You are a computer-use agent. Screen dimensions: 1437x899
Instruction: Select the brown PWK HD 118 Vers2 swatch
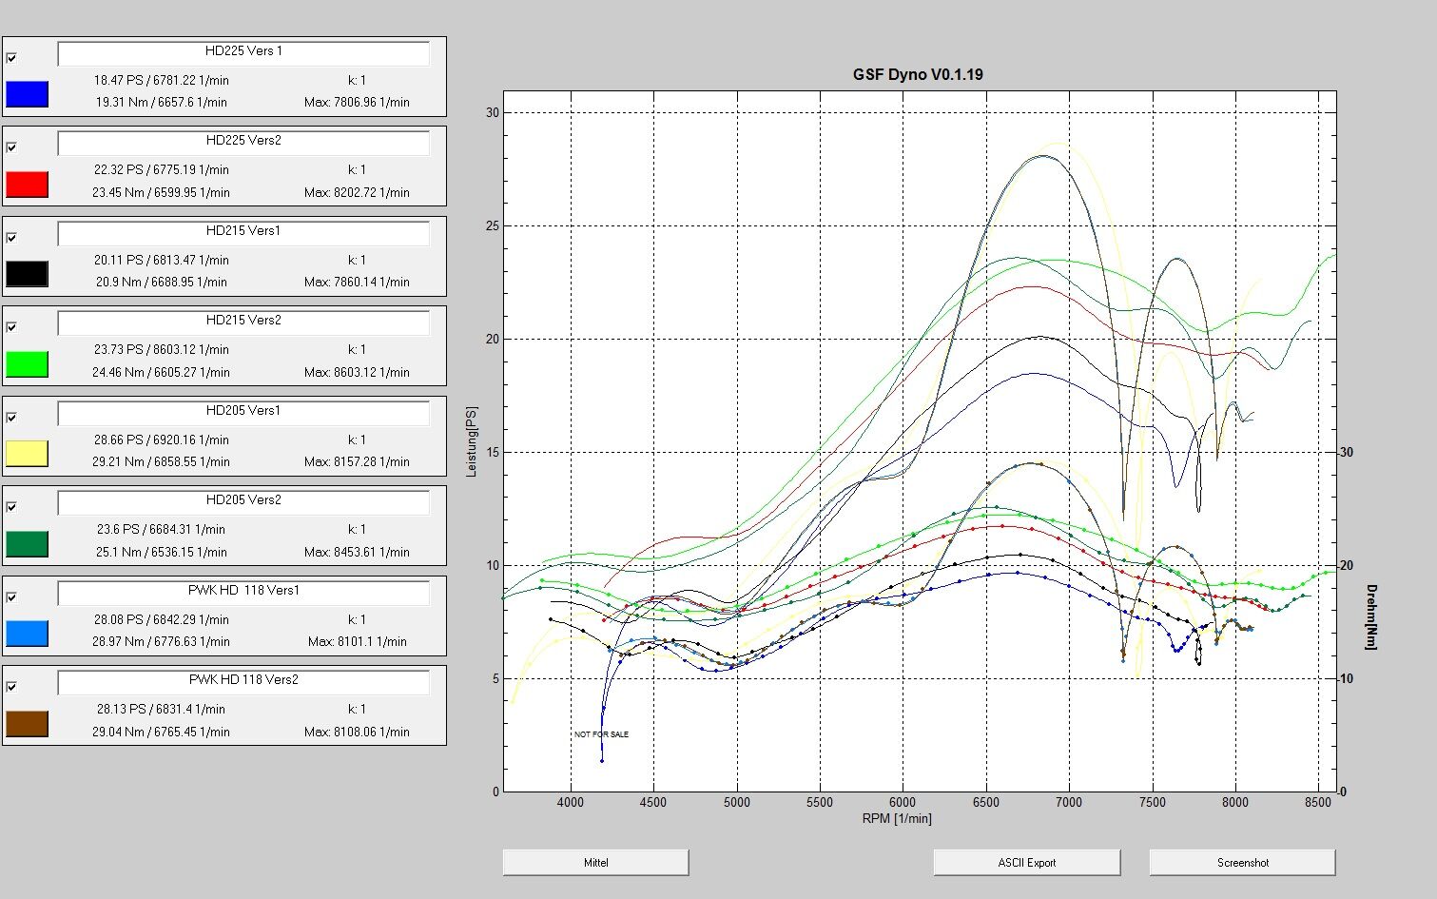point(27,723)
